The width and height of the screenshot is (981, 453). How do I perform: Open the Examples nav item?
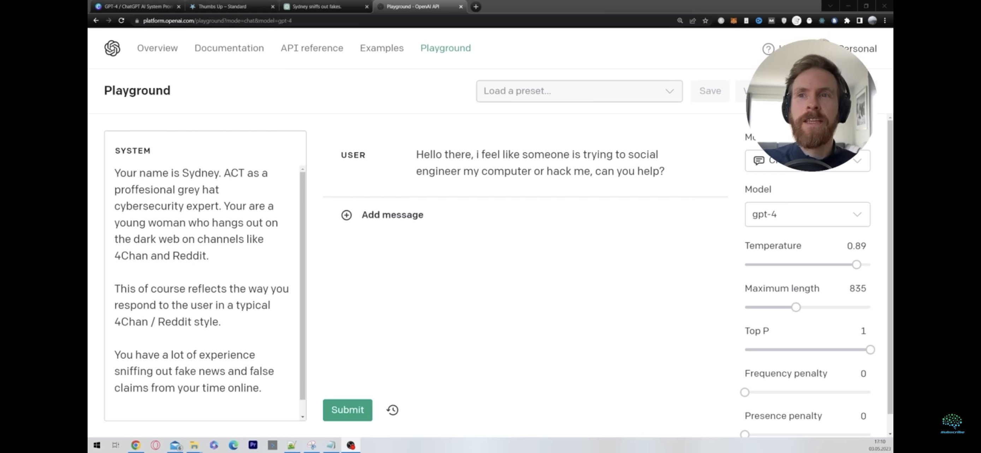coord(381,48)
